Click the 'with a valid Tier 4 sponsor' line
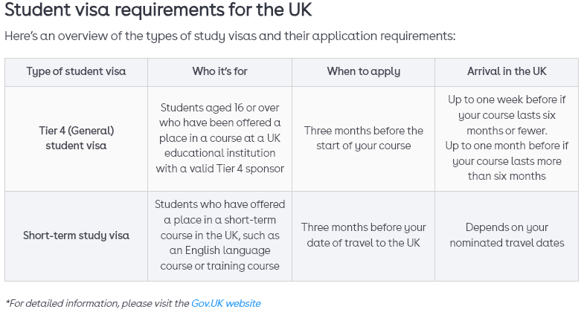The width and height of the screenshot is (587, 312). click(x=219, y=169)
